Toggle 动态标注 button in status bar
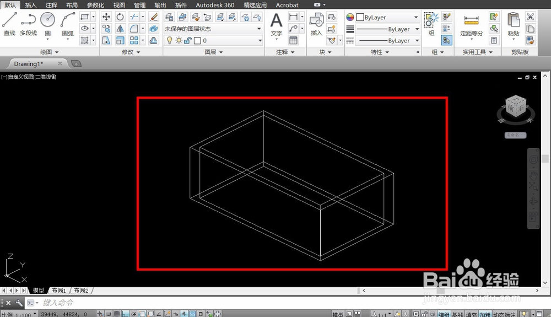This screenshot has height=317, width=551. coord(504,314)
